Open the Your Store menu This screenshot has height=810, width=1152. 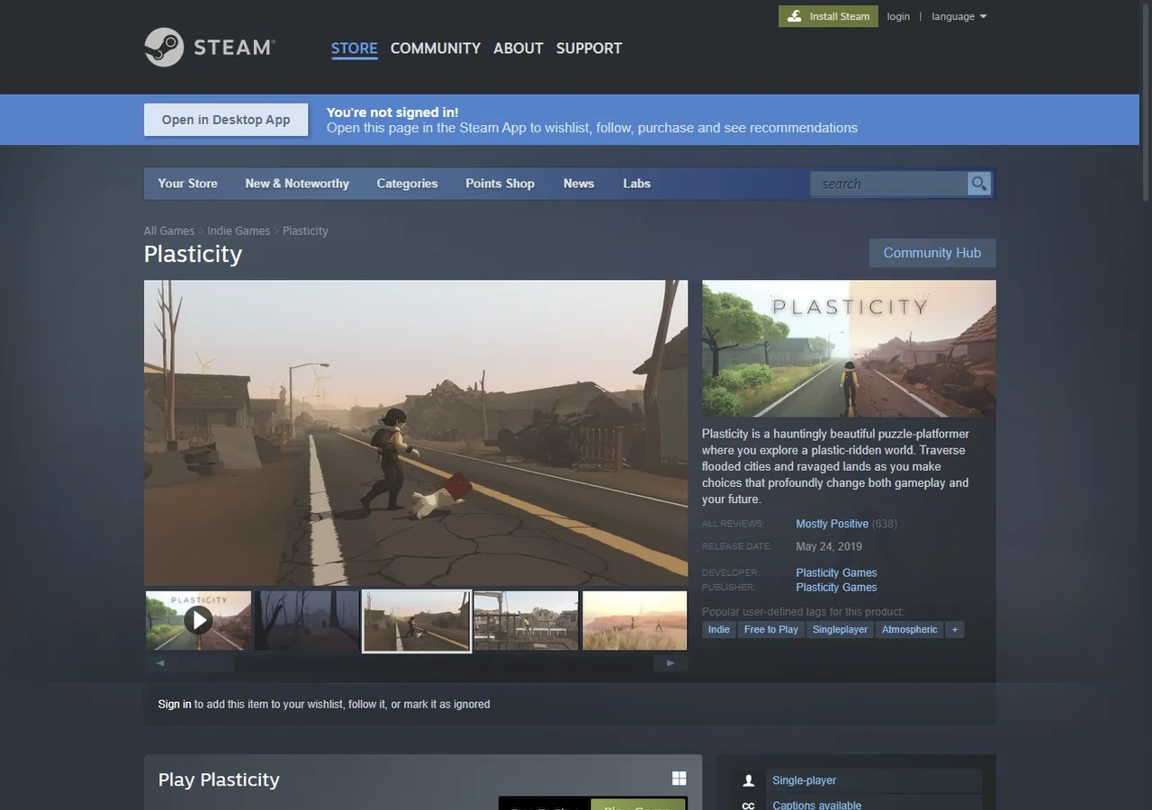tap(188, 184)
